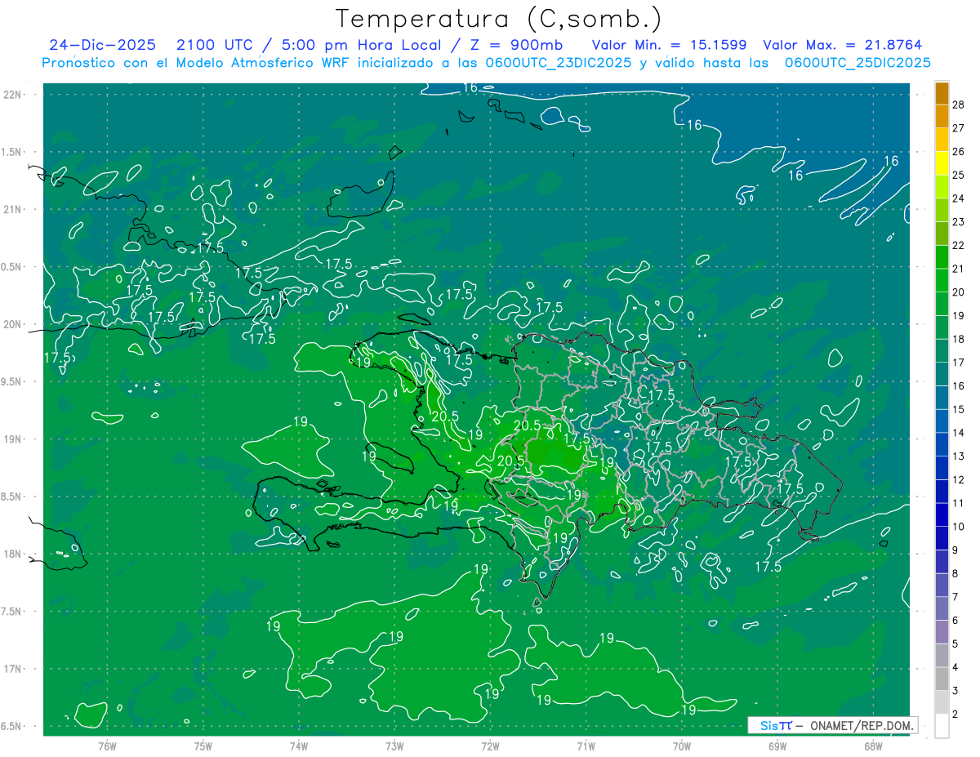
Task: Click the '24' label on the color scale
Action: [959, 198]
